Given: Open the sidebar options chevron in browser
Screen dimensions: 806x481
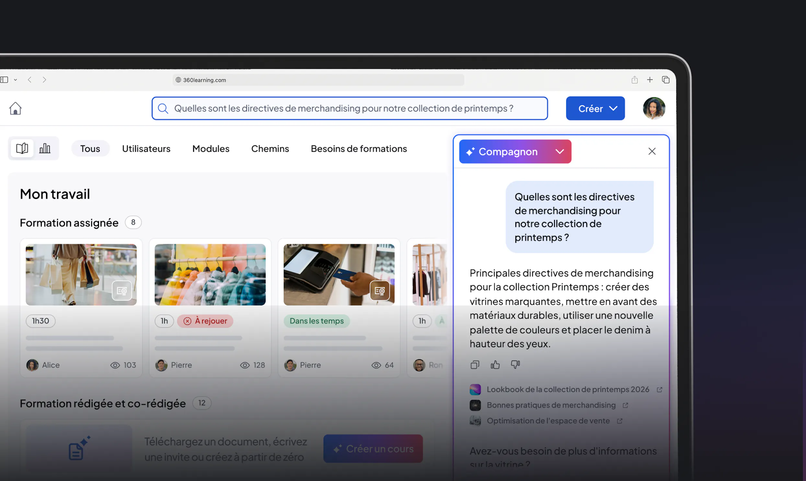Looking at the screenshot, I should 15,80.
